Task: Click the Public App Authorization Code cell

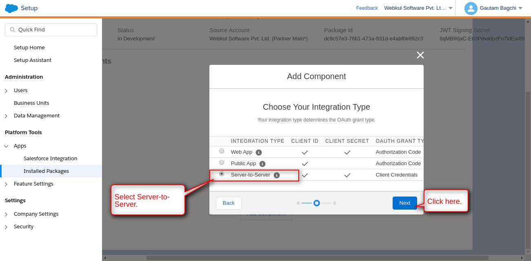Action: click(x=398, y=164)
